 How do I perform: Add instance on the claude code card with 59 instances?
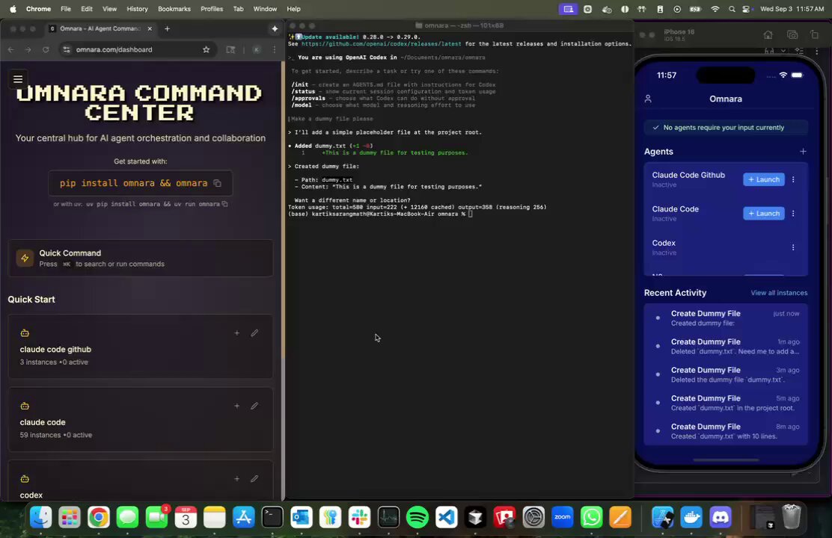(236, 406)
